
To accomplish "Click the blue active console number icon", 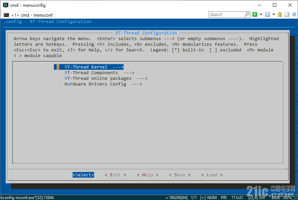I will tap(268, 14).
